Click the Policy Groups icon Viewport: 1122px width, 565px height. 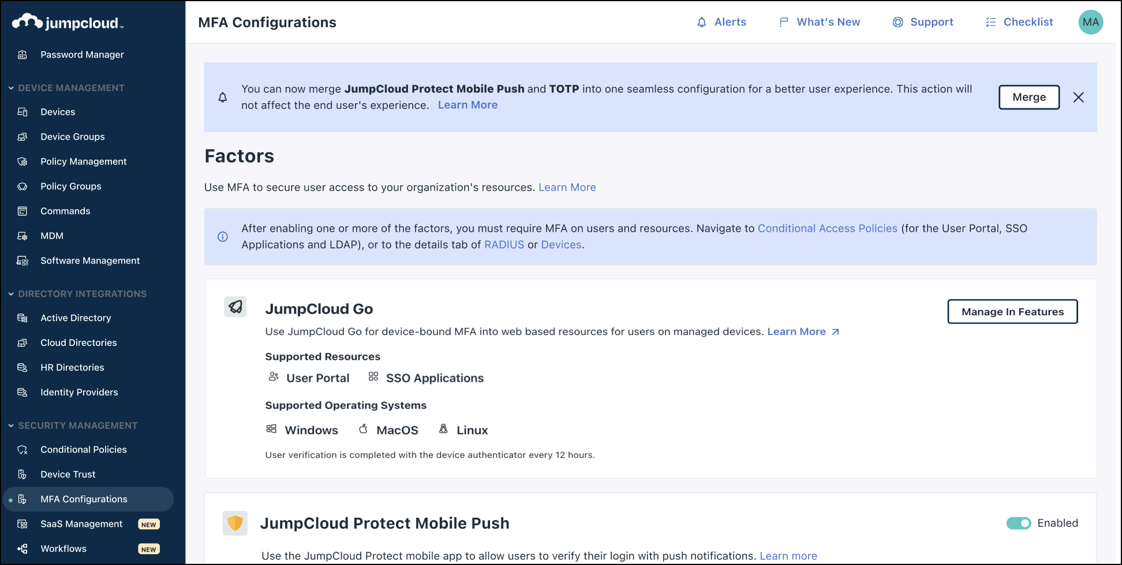pyautogui.click(x=23, y=186)
